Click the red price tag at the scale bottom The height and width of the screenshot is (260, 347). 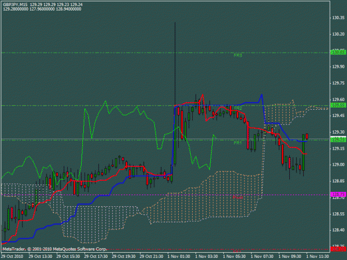[x=338, y=249]
